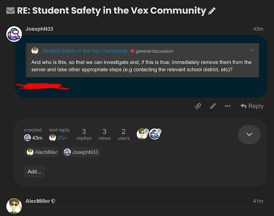
Task: Click the AlecMiller poster avatar in topic map
Action: [142, 134]
